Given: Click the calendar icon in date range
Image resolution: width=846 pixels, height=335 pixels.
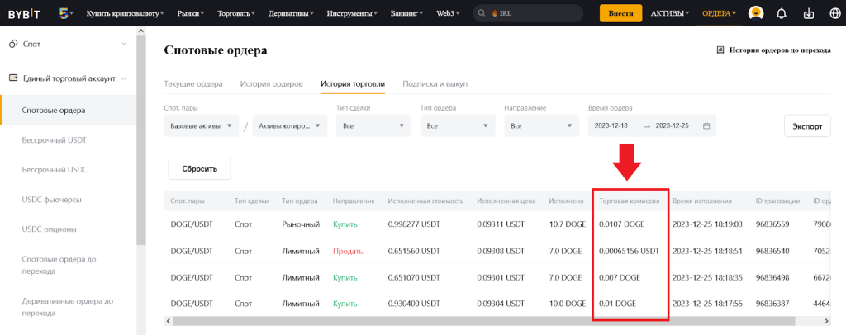Looking at the screenshot, I should click(x=706, y=125).
